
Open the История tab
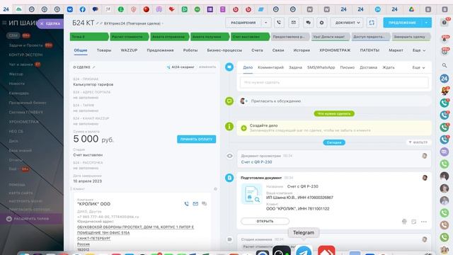pyautogui.click(x=302, y=50)
